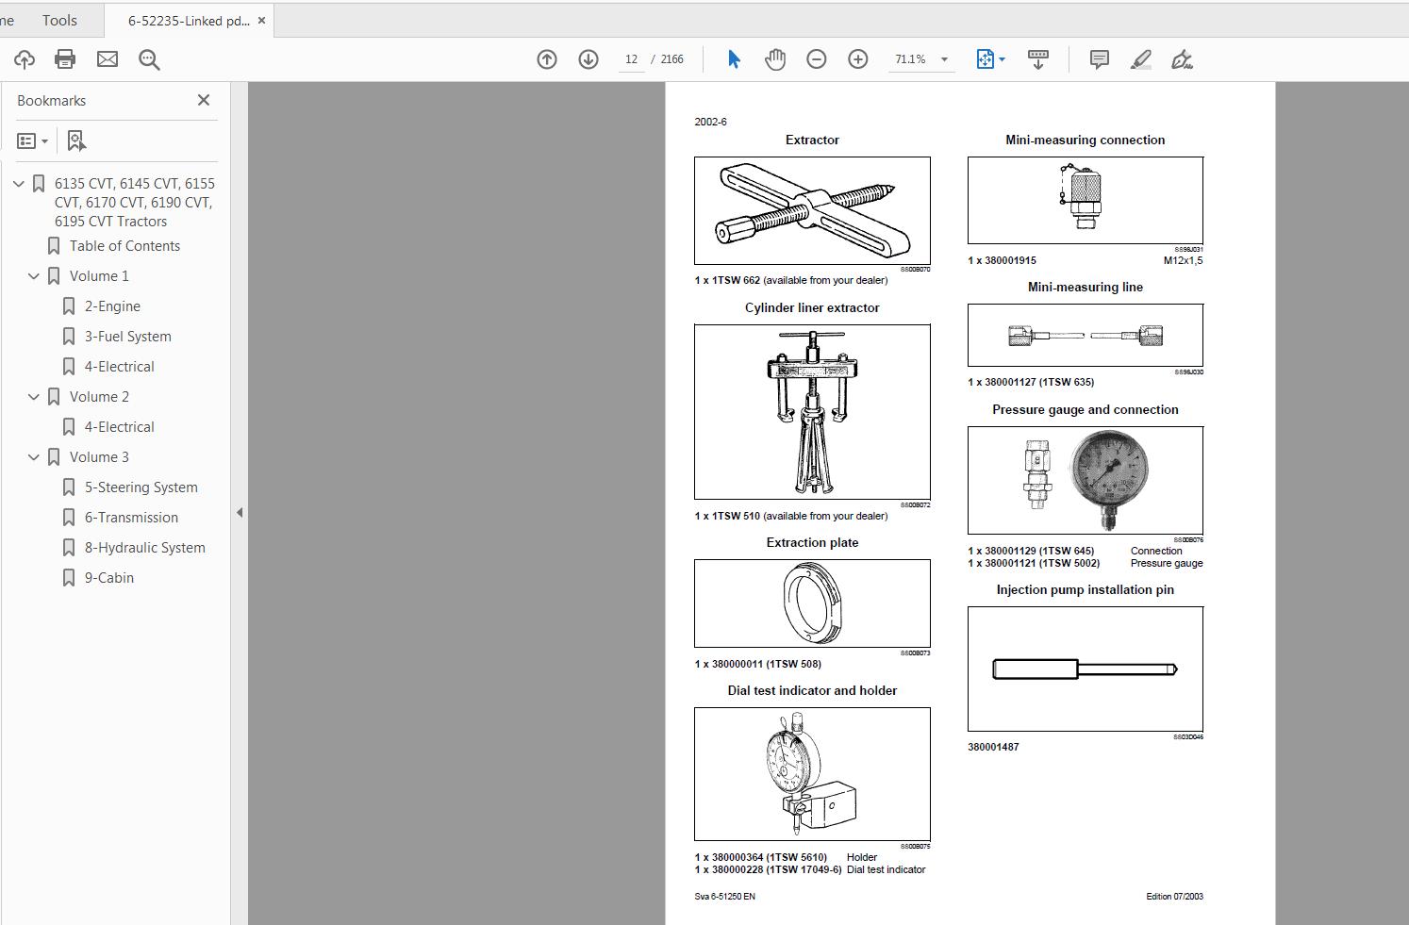Click the Zoom In icon

(x=857, y=58)
